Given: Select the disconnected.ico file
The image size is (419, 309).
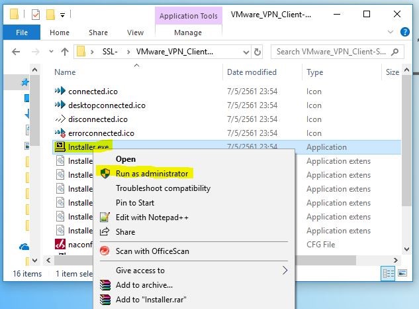Looking at the screenshot, I should pos(98,119).
